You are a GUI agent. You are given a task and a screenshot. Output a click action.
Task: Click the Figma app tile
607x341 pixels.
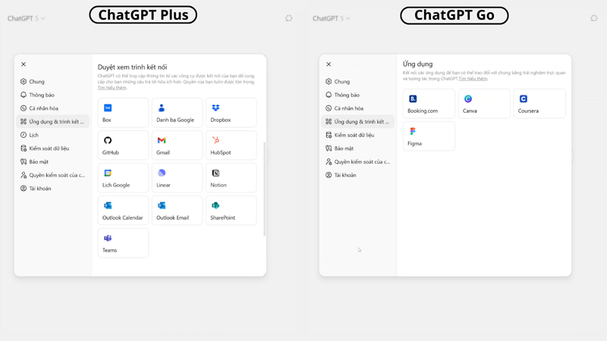coord(429,136)
